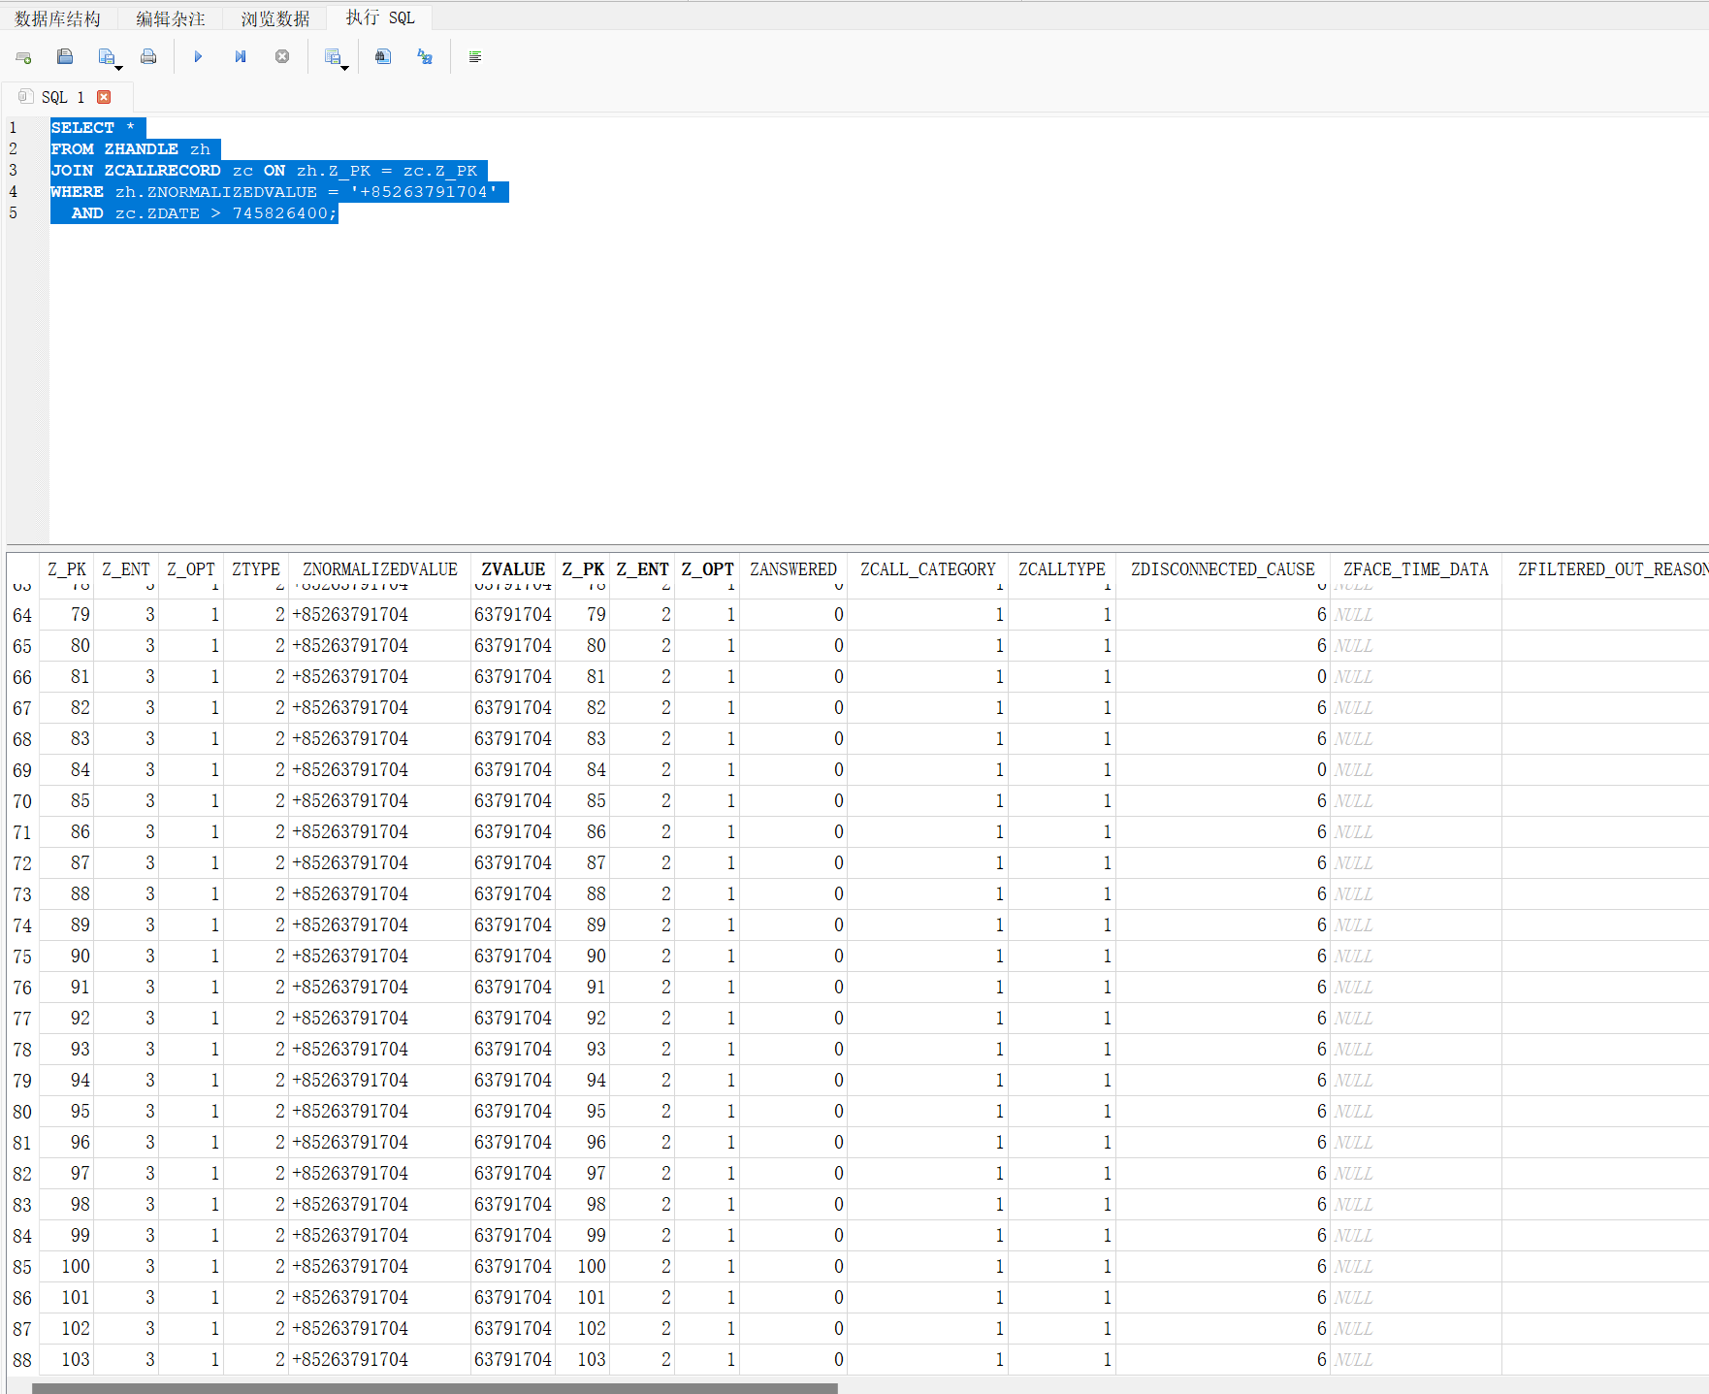Select ZNORMALIZEDVALUE cell in row 65

(379, 646)
